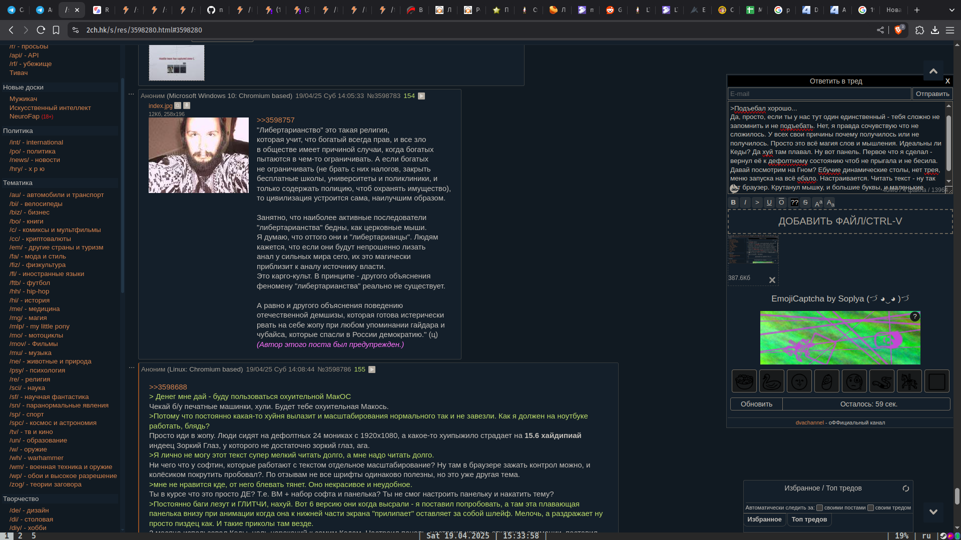Open post options dots for №3598783
The image size is (961, 540).
(131, 94)
